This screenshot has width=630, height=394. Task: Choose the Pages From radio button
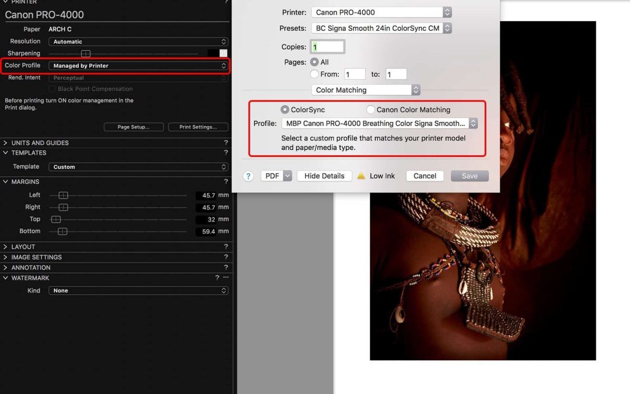[315, 74]
